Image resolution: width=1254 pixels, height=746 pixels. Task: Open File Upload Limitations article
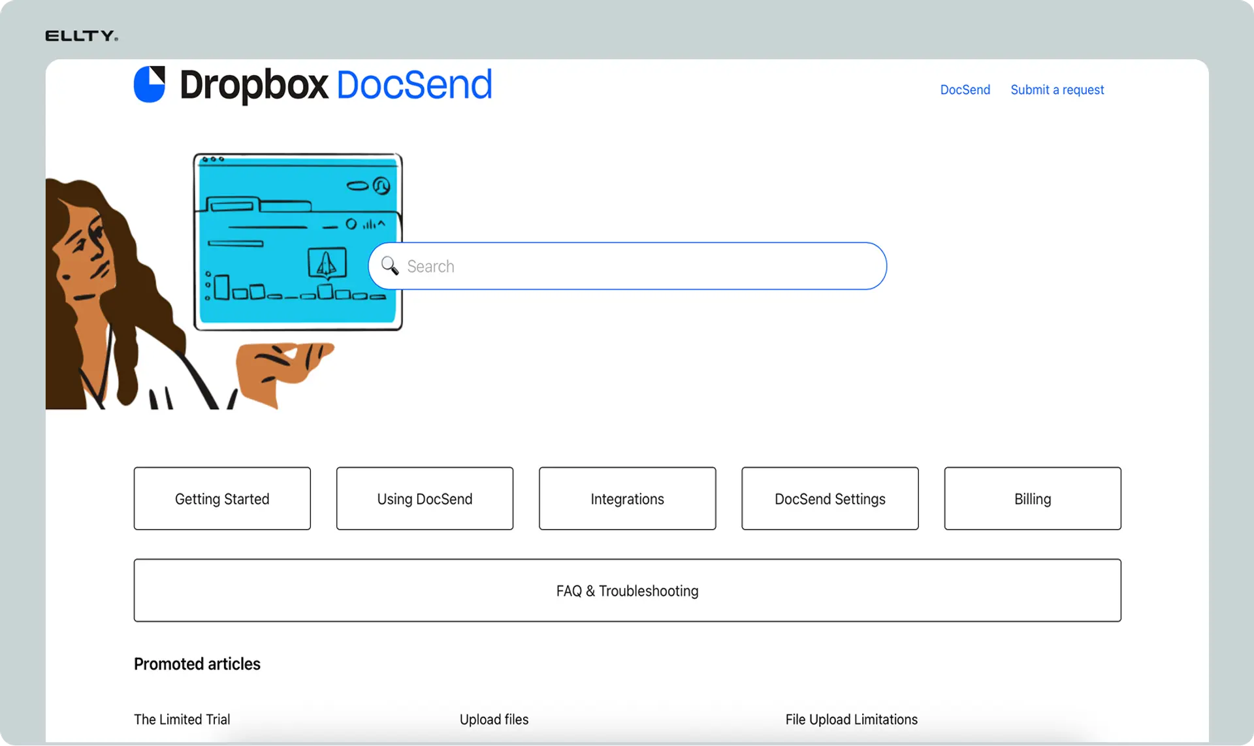pos(851,719)
